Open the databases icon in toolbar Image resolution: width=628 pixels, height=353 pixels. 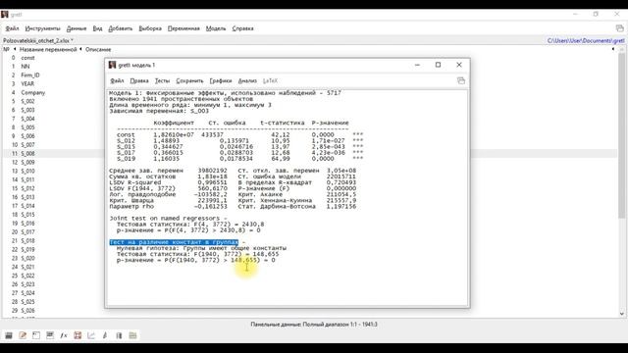(x=119, y=335)
